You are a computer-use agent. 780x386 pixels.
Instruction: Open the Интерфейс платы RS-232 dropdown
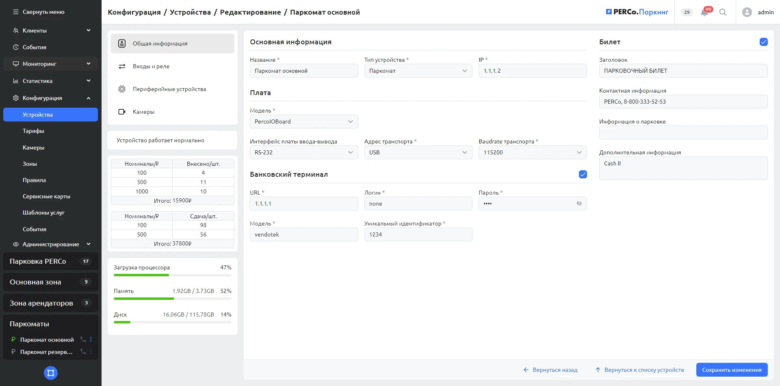pos(304,152)
